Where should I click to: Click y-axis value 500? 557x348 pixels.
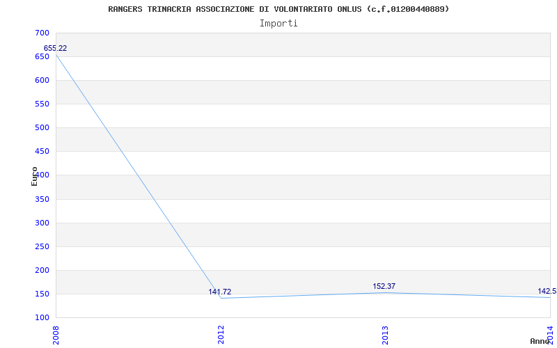click(42, 128)
